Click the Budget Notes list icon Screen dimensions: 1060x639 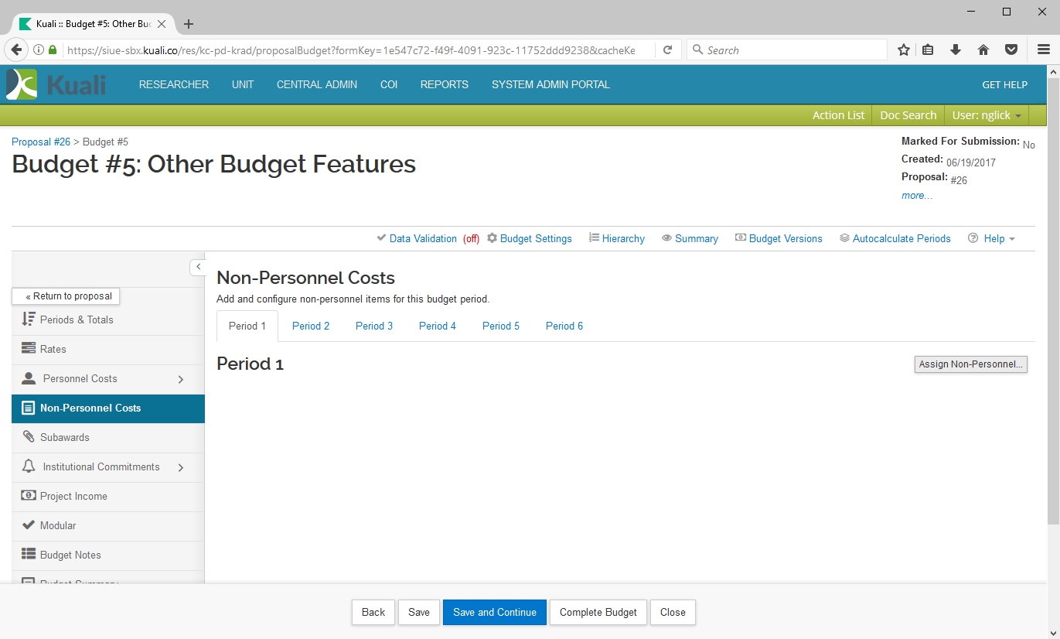pos(29,554)
